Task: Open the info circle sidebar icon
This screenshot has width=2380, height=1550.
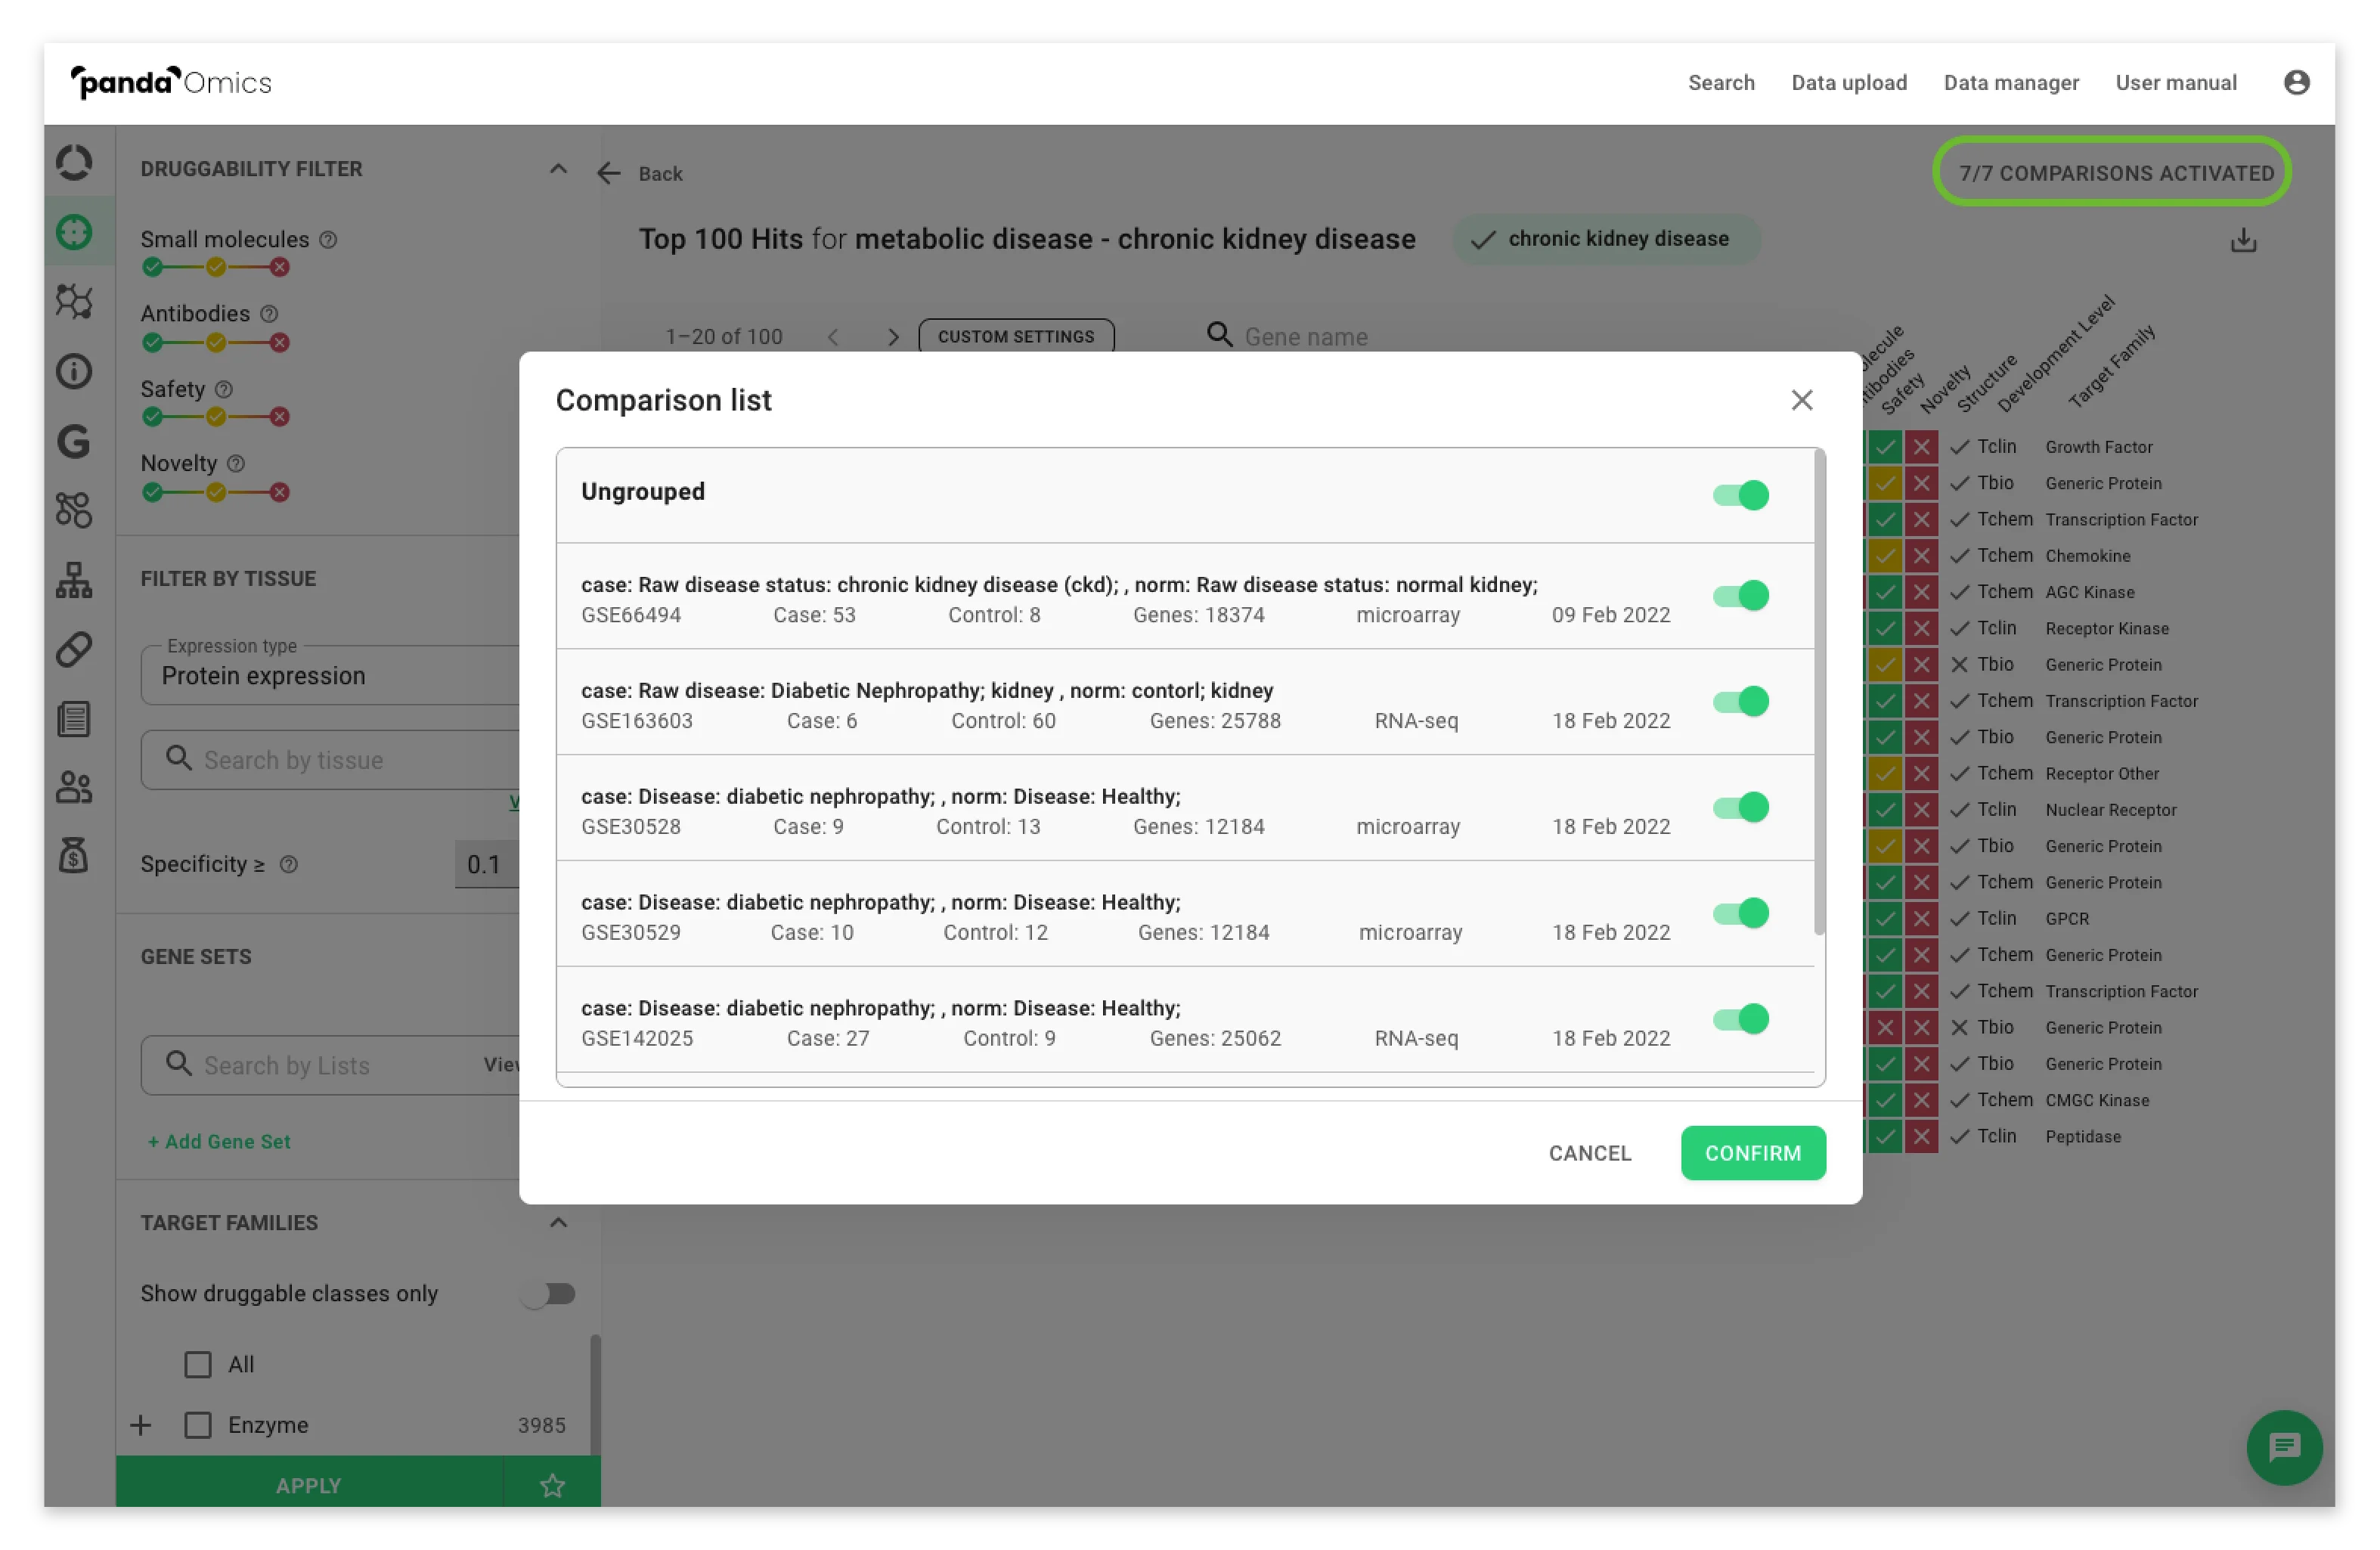Action: (x=74, y=371)
